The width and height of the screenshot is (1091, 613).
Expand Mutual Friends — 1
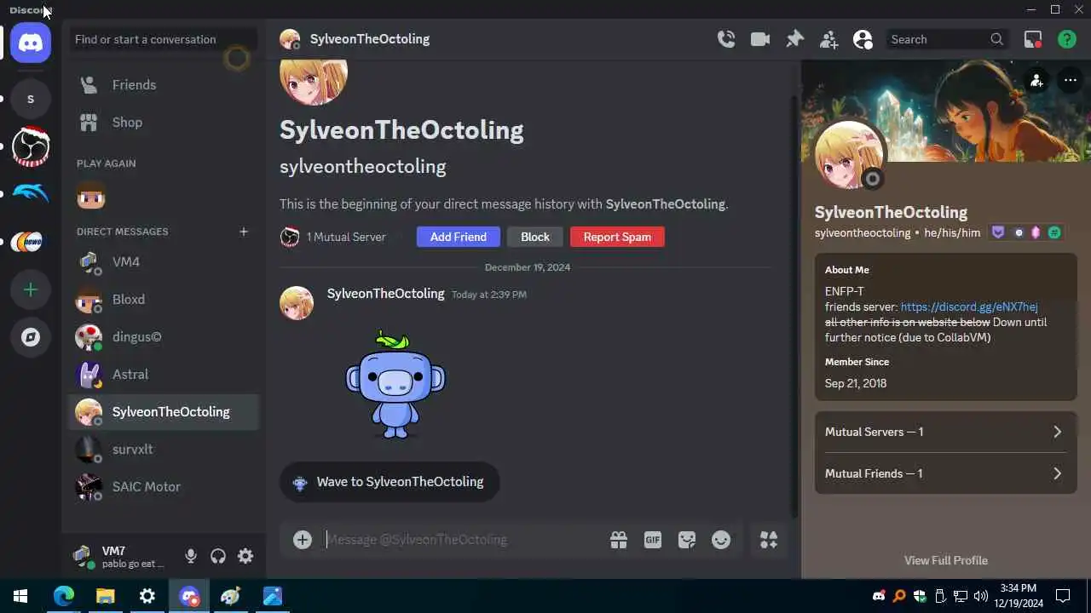[x=945, y=473]
